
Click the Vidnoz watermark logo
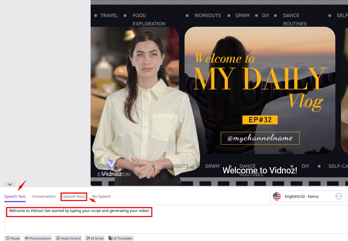click(111, 168)
